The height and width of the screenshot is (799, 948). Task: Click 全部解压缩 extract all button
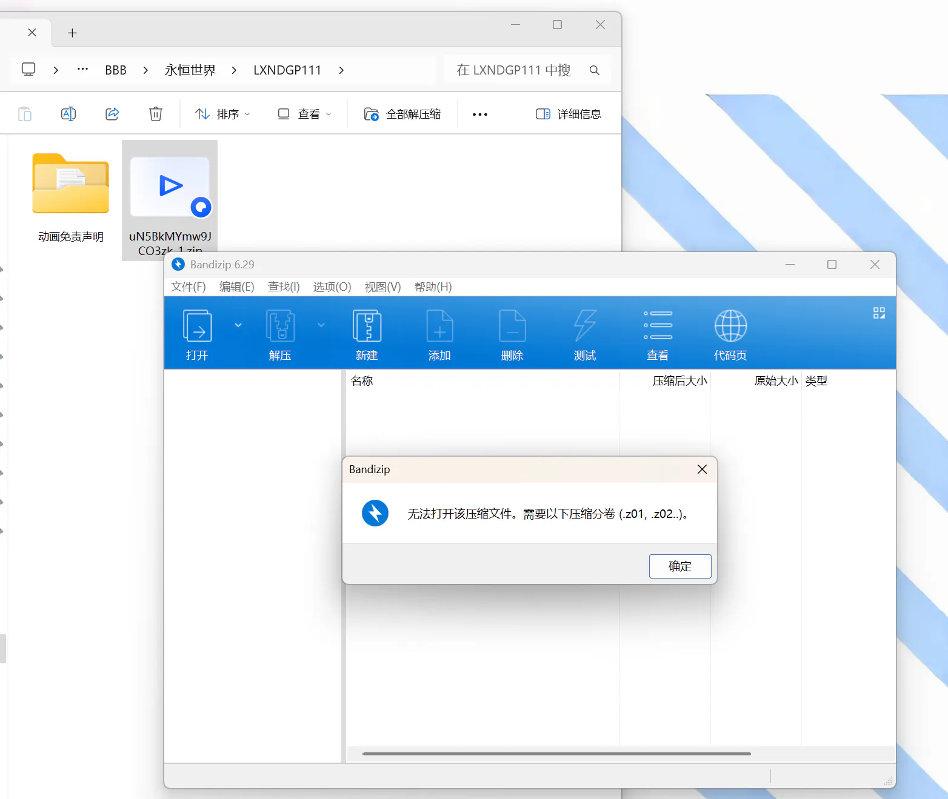[x=402, y=114]
